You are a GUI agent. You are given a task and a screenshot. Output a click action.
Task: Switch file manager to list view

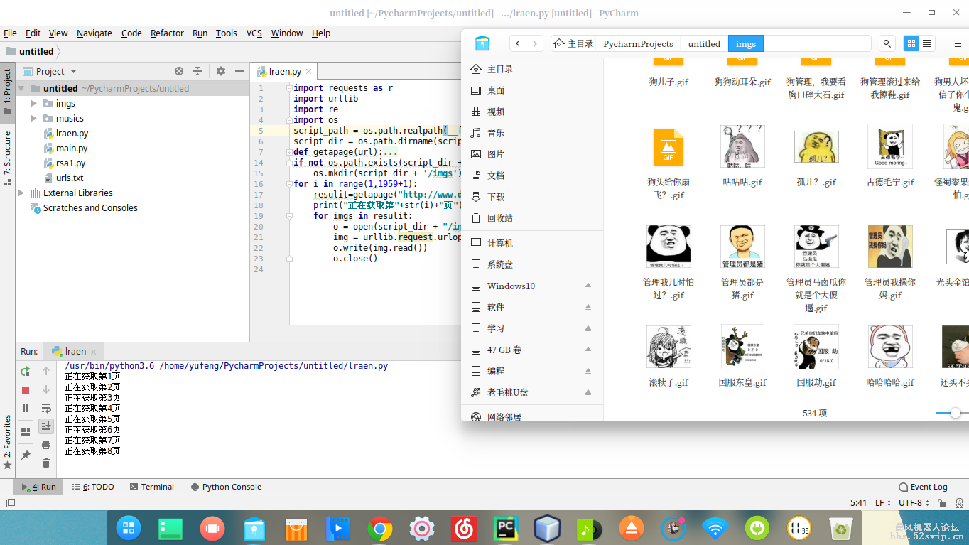[927, 43]
